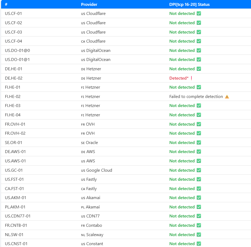Select the US.CNST-01 identifier cell
This screenshot has width=251, height=247.
pos(16,244)
